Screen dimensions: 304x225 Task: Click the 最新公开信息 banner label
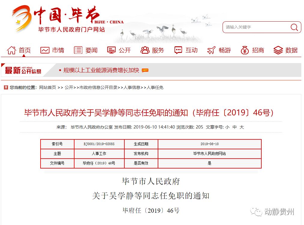point(23,70)
